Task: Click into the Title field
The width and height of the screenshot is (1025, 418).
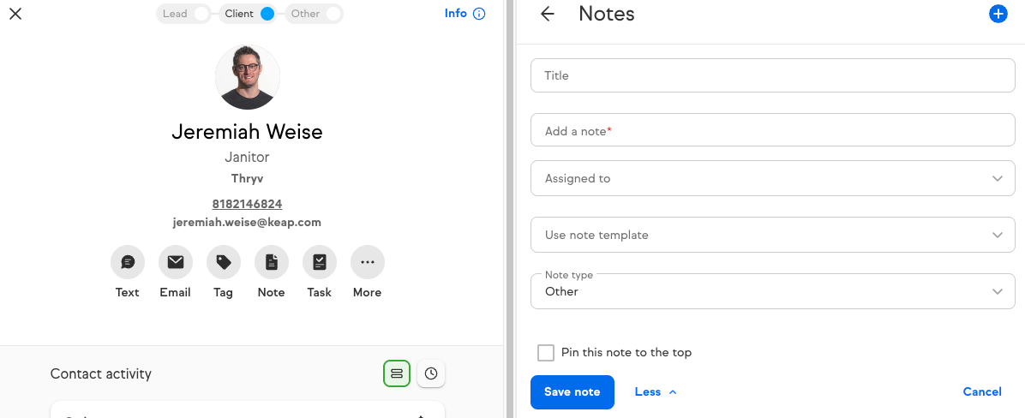Action: click(773, 75)
